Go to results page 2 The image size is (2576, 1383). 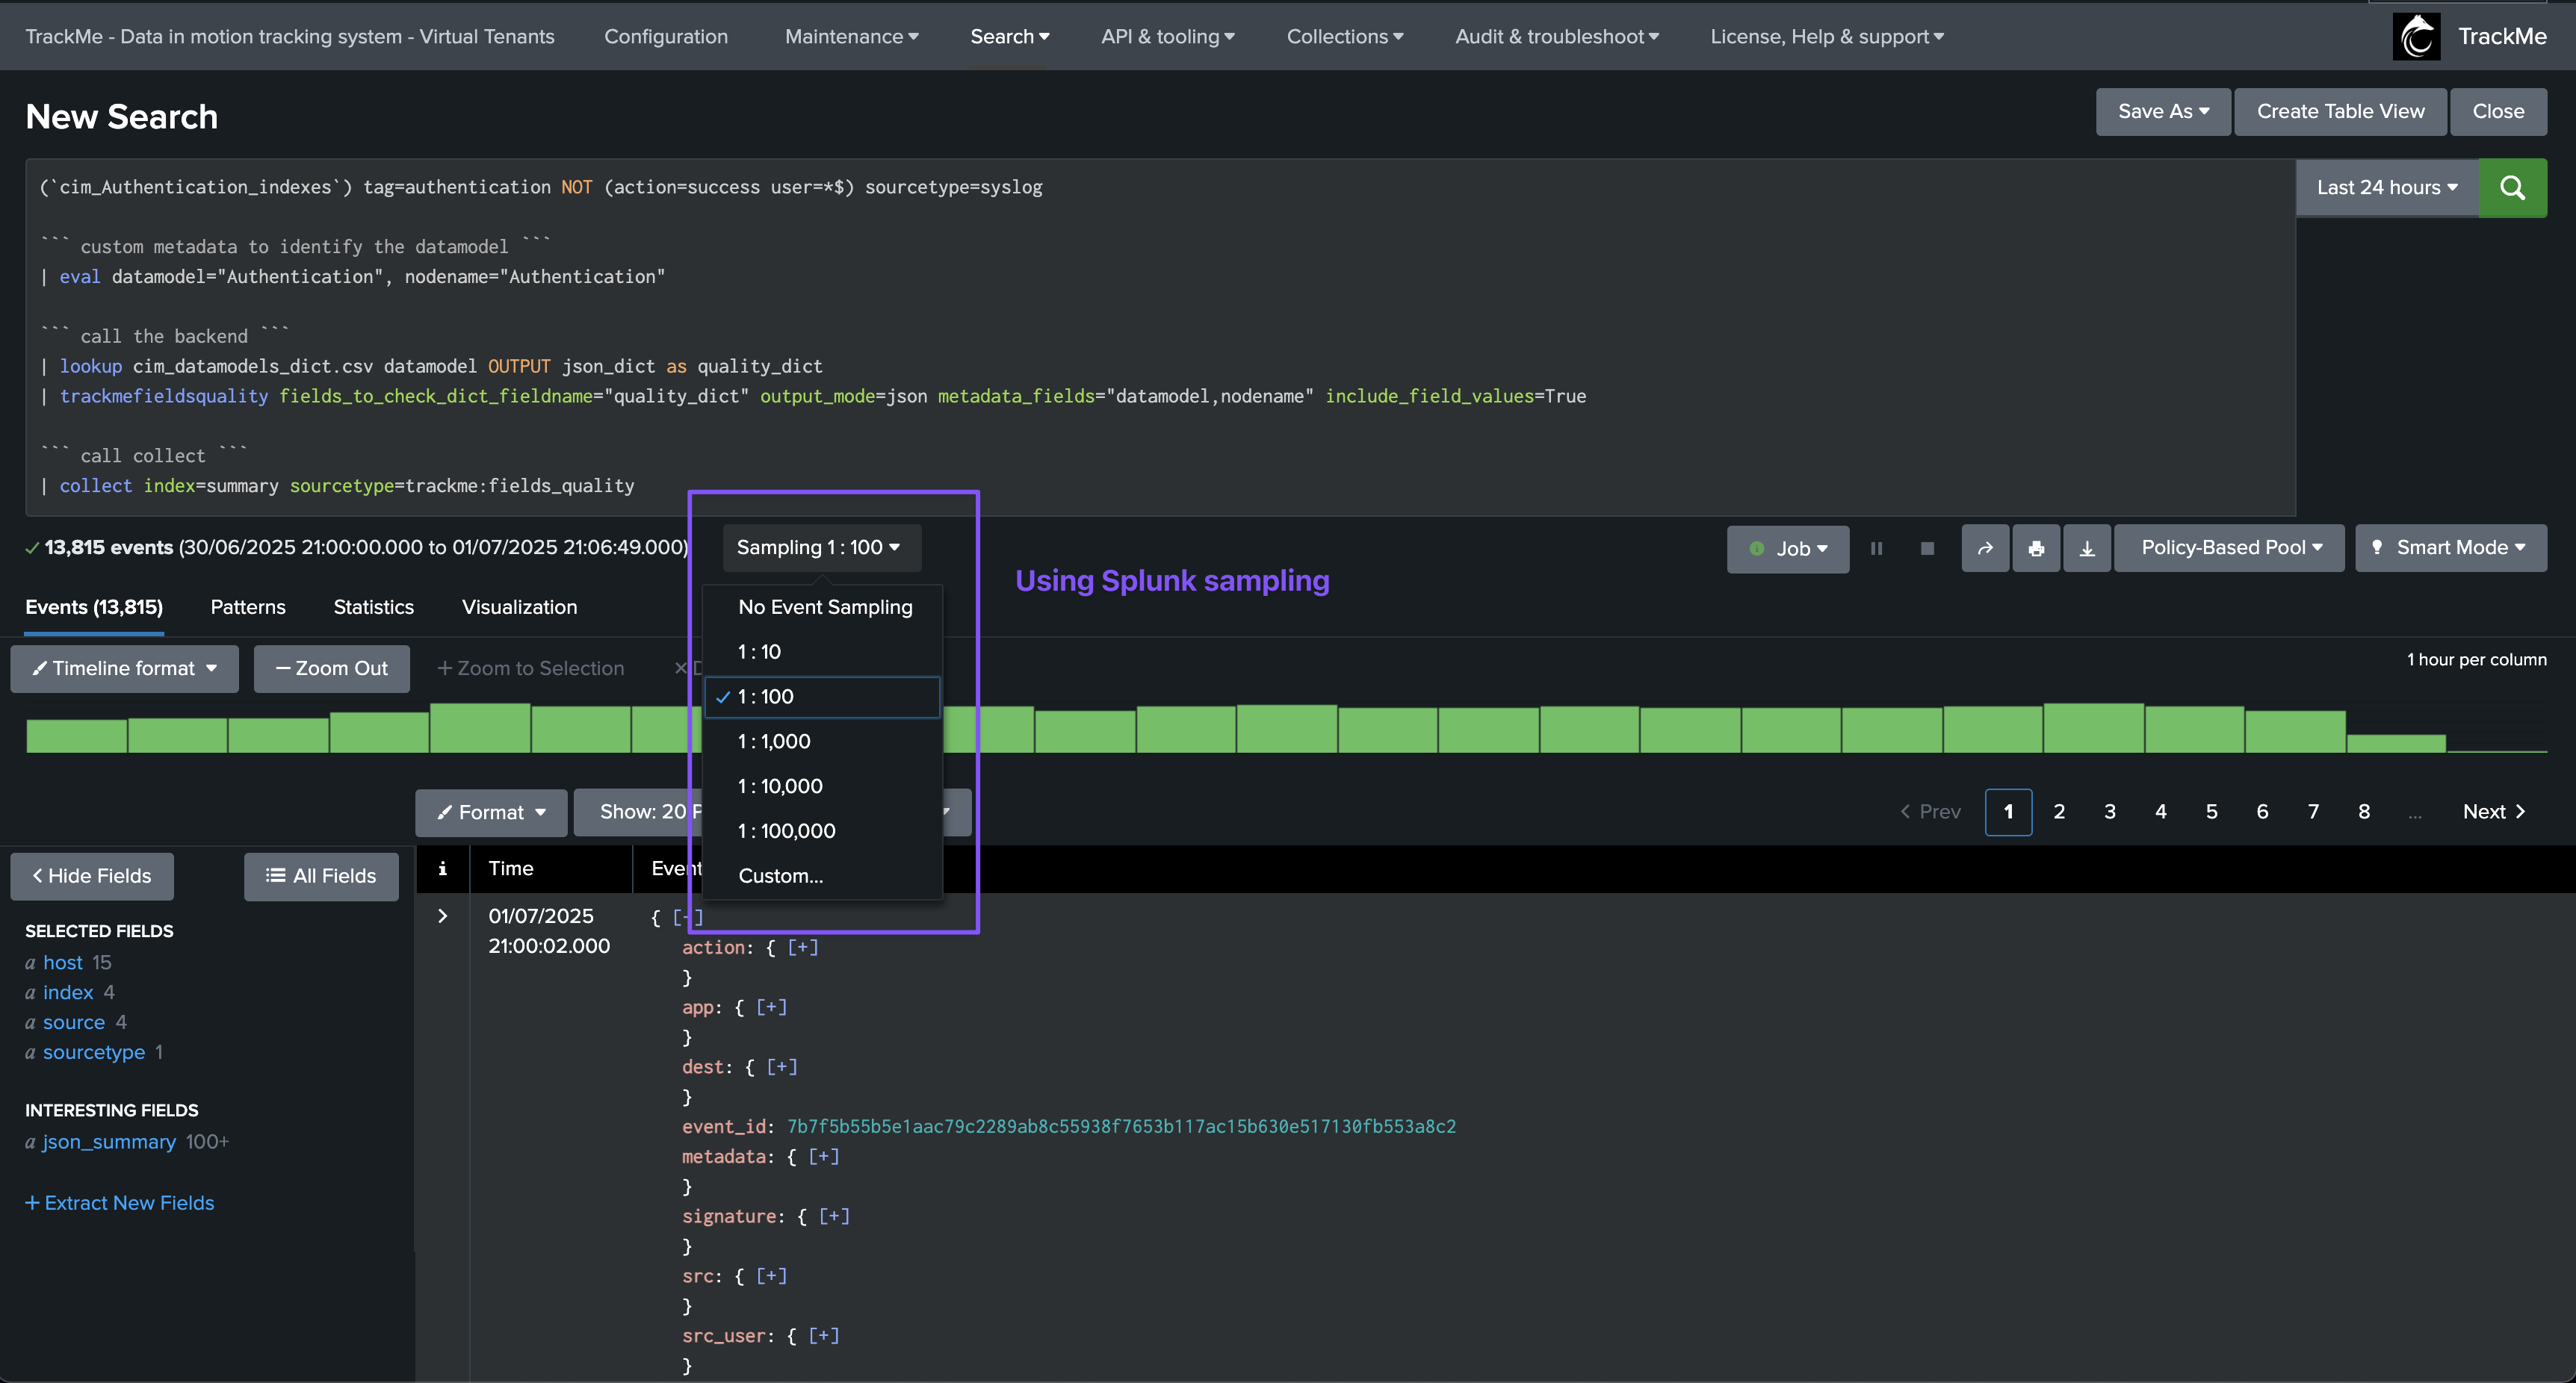tap(2059, 812)
